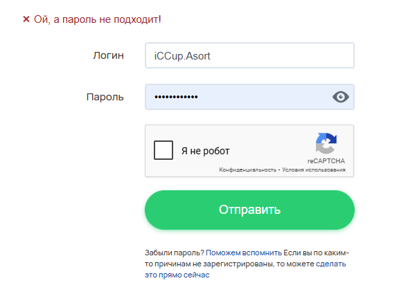The image size is (408, 283).
Task: Focus the Пароль password field
Action: [249, 97]
